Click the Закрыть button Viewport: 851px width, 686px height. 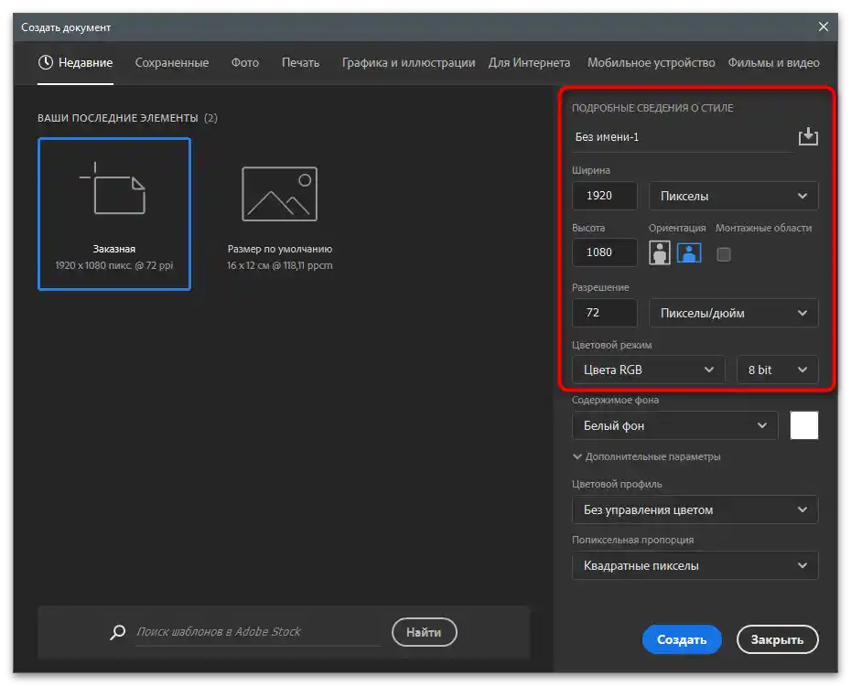[777, 639]
